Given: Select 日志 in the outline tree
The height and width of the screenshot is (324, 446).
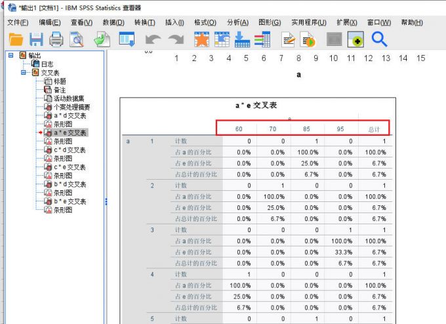Looking at the screenshot, I should 47,64.
